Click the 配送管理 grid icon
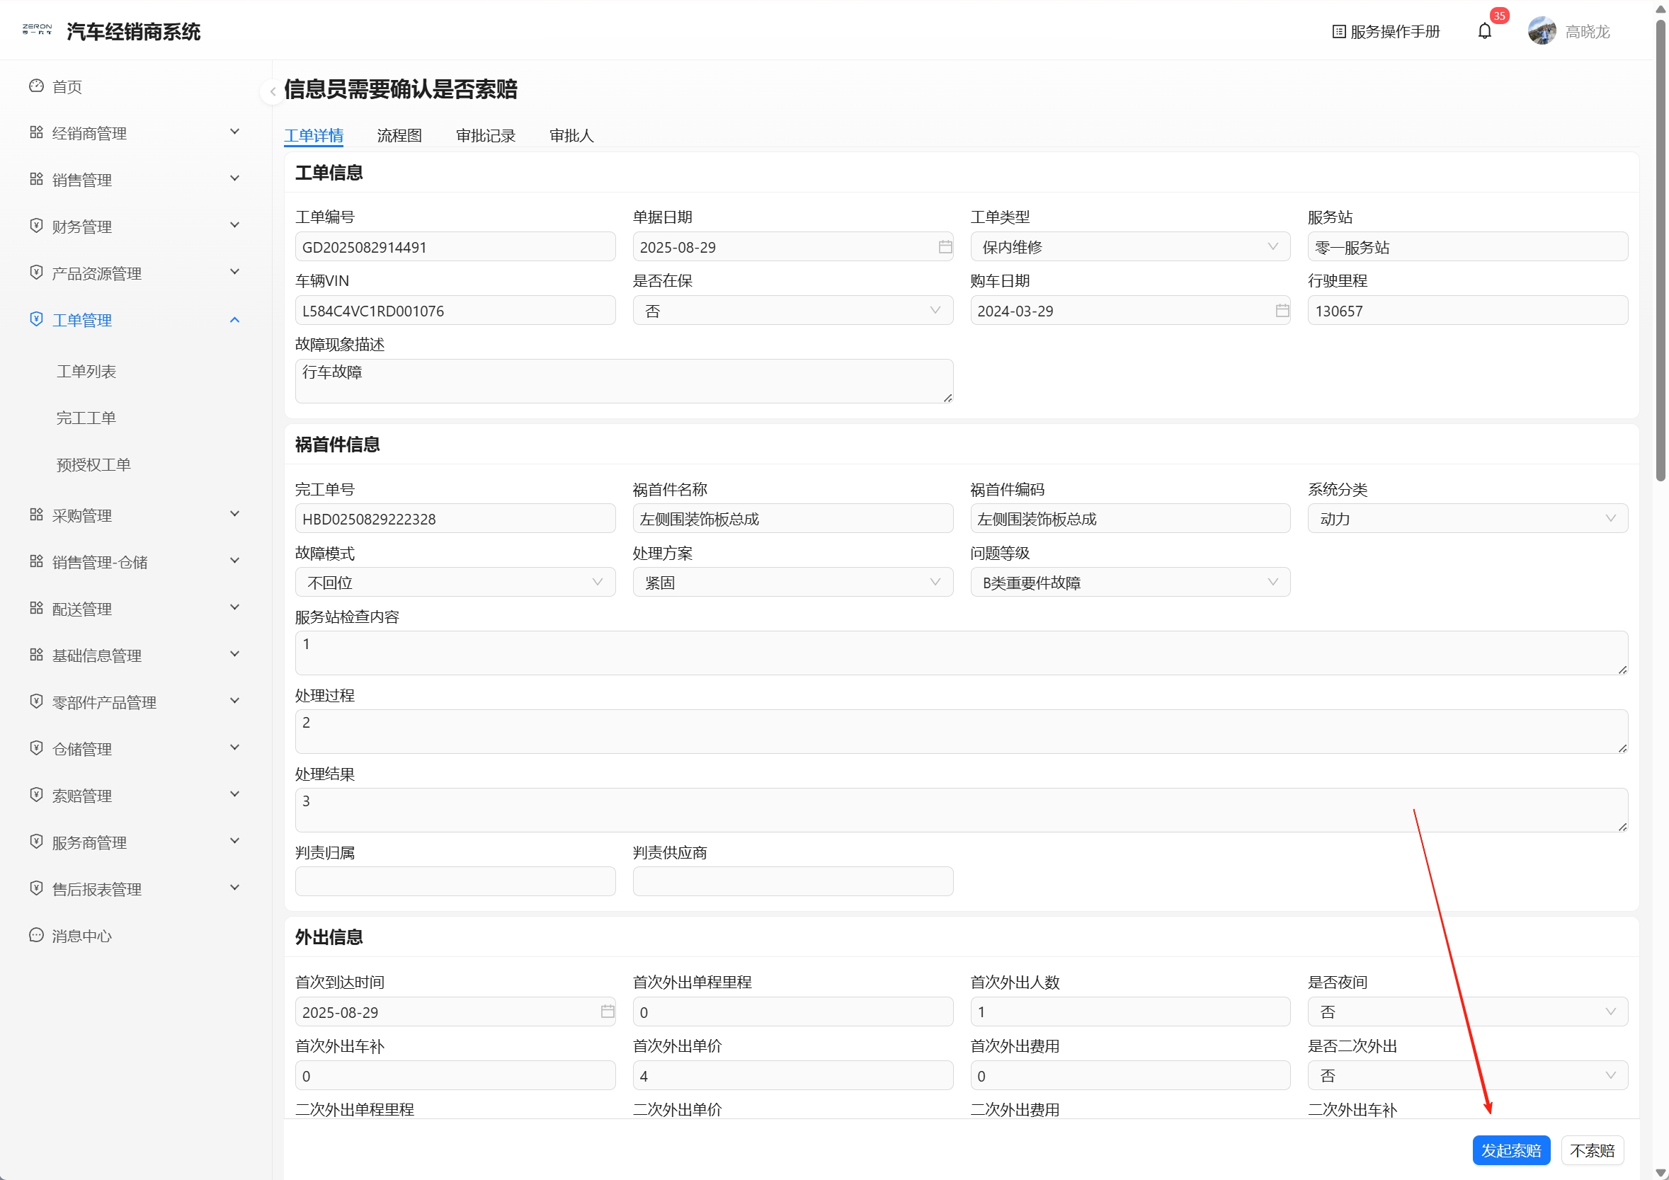The image size is (1669, 1180). point(36,608)
